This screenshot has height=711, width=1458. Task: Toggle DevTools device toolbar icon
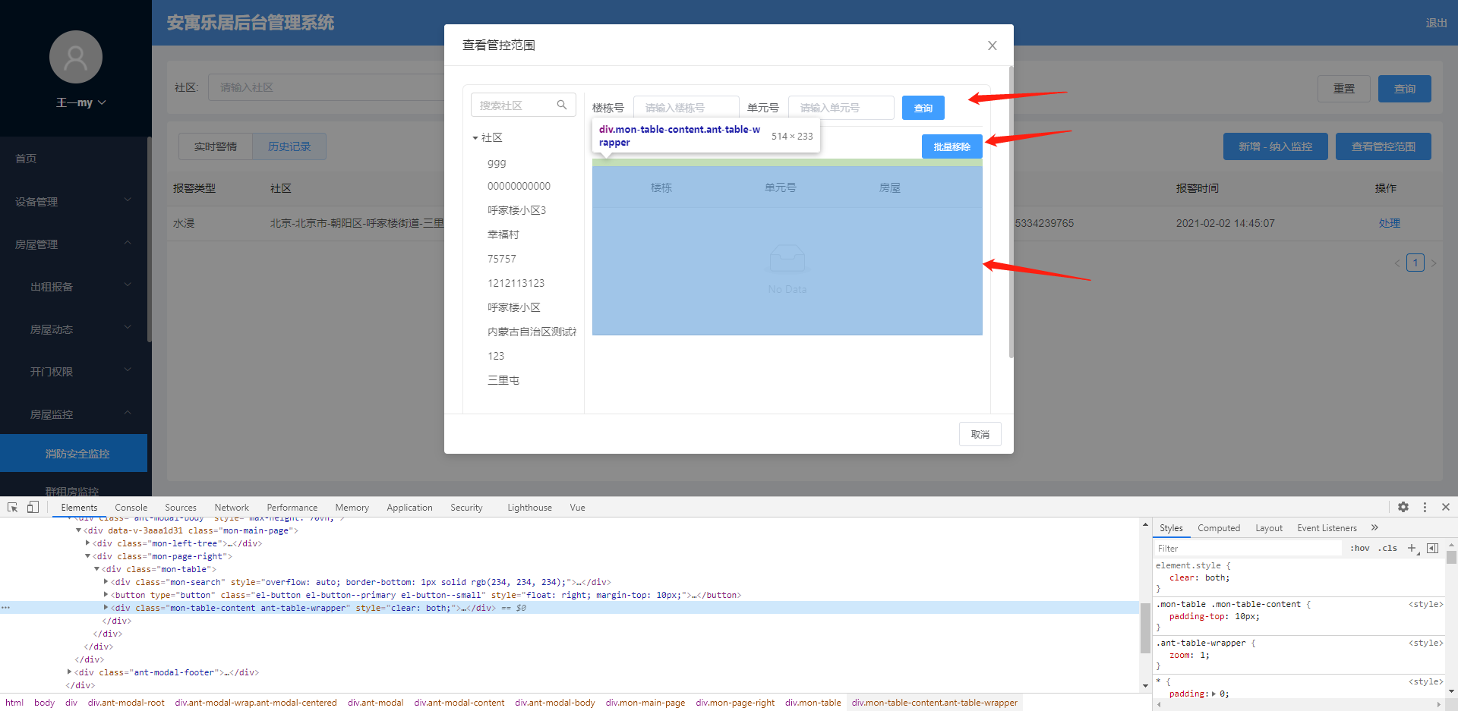(33, 507)
